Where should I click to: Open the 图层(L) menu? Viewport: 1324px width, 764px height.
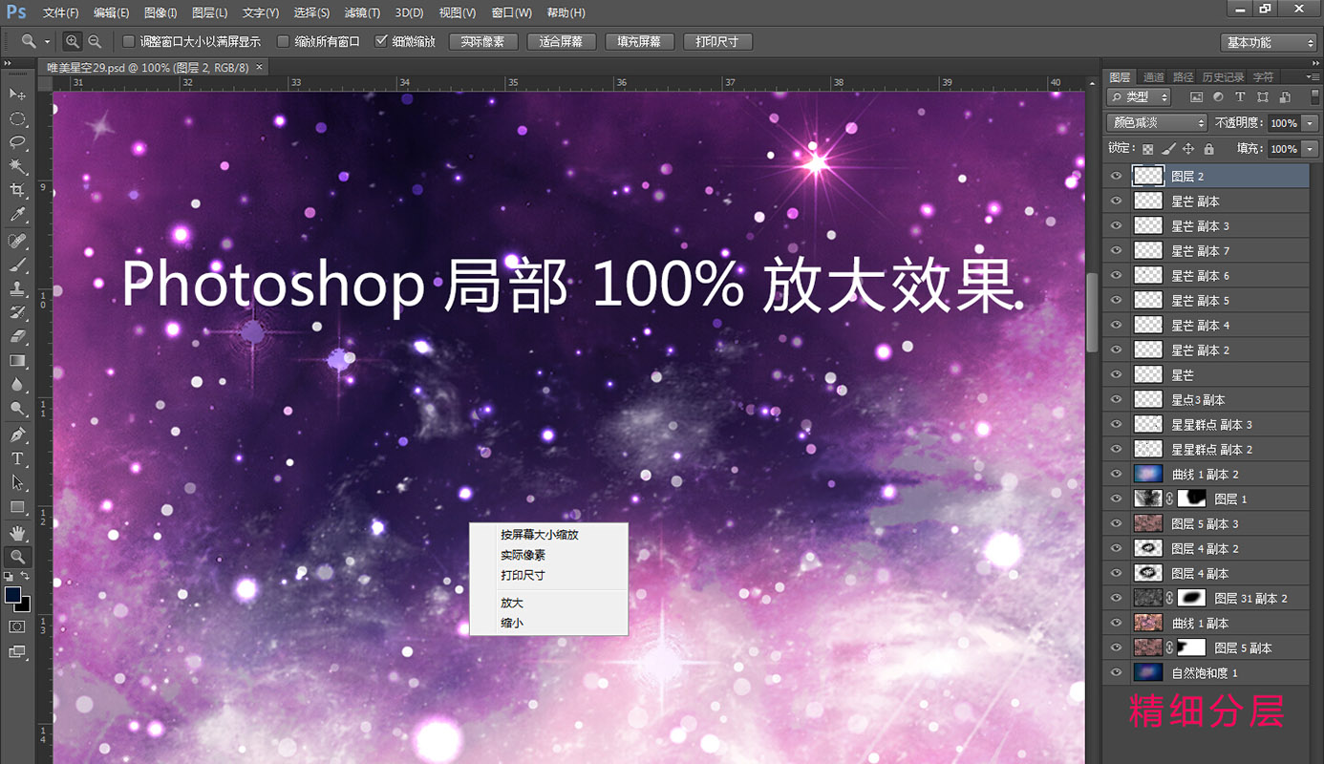(x=209, y=12)
